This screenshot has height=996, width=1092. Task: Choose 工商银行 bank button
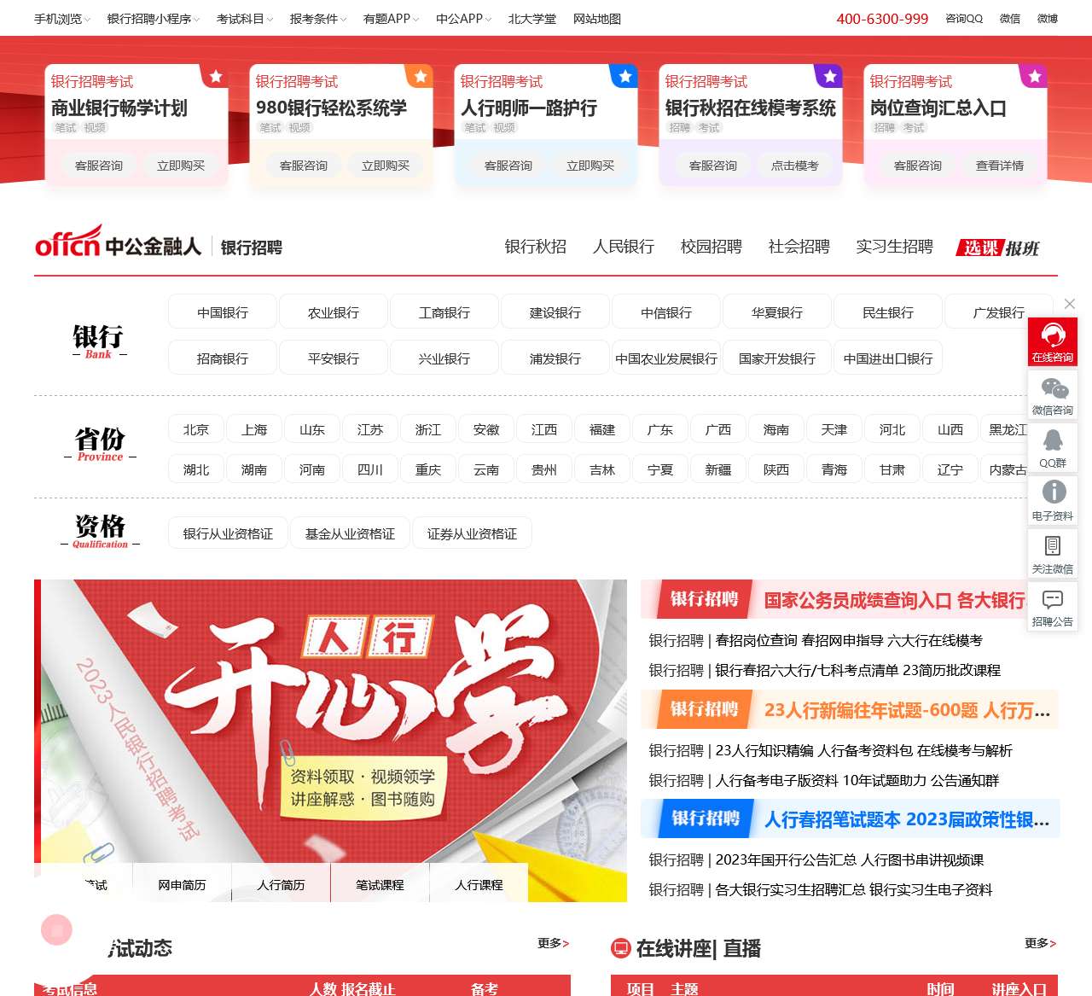tap(444, 312)
